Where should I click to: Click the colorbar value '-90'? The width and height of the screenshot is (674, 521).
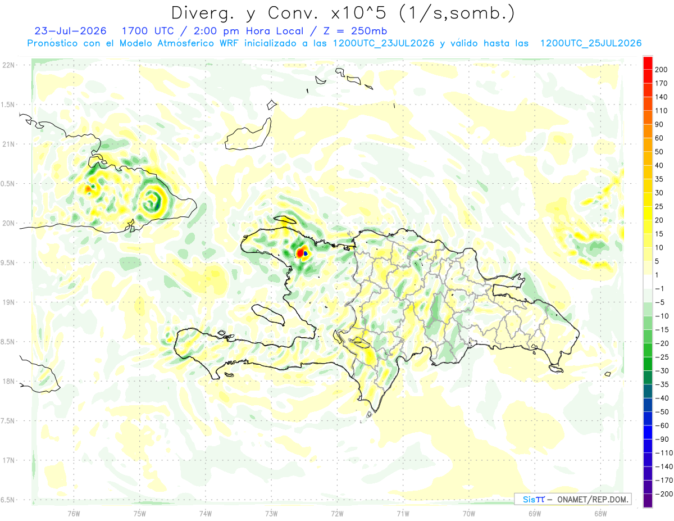(x=661, y=439)
